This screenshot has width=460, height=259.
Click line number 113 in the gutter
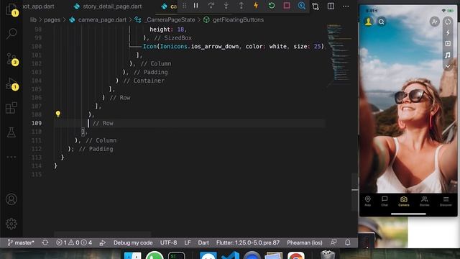37,158
